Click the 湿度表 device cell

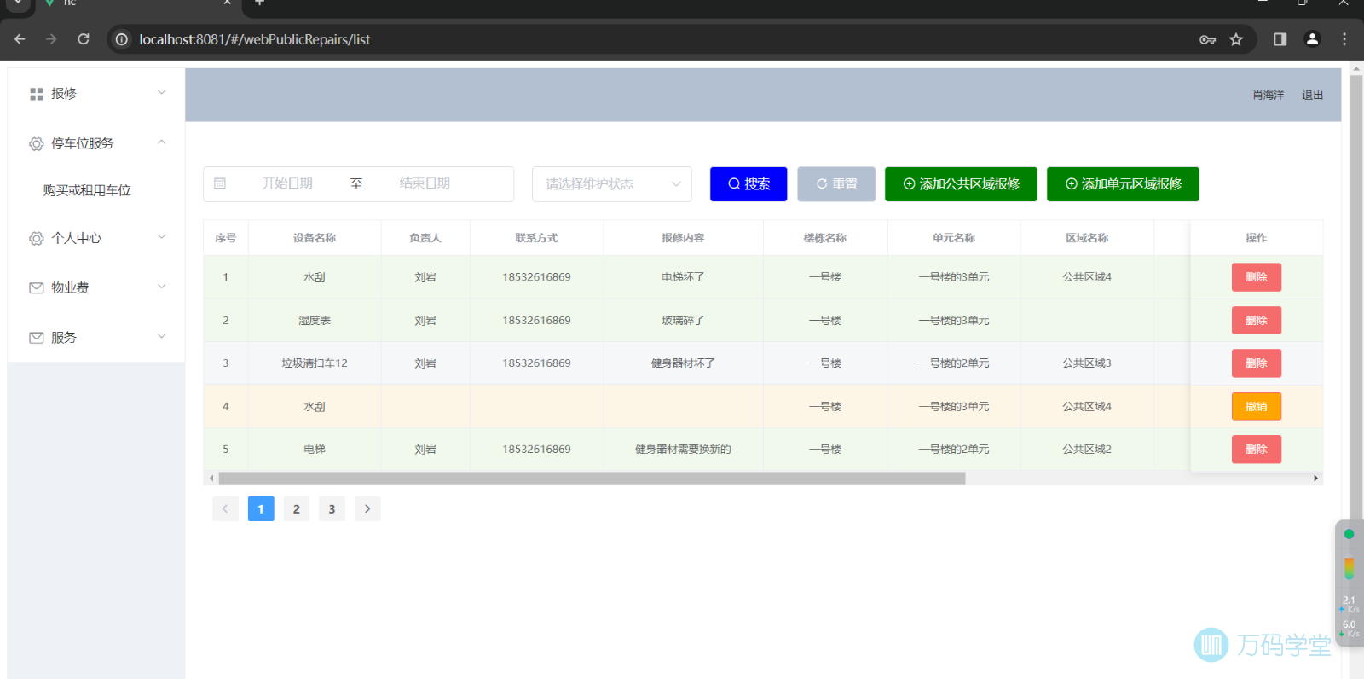click(315, 321)
